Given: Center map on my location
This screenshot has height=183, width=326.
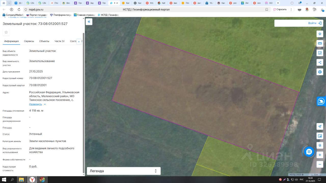Looking at the screenshot, I should click(320, 126).
